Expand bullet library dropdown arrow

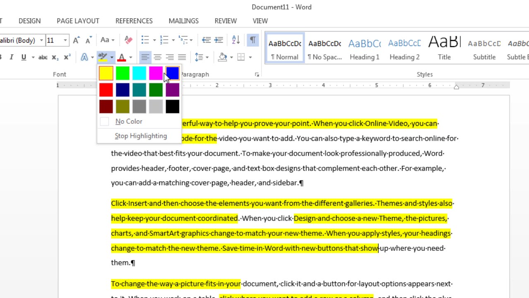point(154,40)
